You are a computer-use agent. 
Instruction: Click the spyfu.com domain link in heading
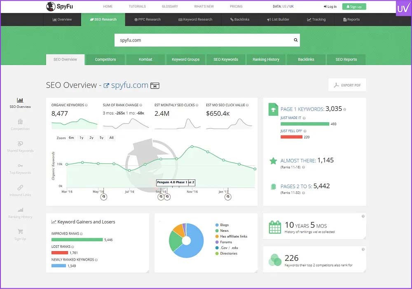[x=129, y=85]
